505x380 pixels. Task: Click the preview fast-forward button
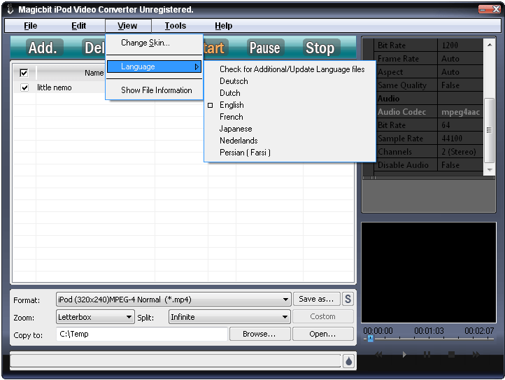pos(476,355)
